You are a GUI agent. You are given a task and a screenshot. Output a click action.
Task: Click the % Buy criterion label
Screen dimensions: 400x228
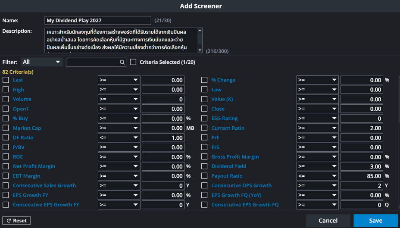(x=20, y=119)
